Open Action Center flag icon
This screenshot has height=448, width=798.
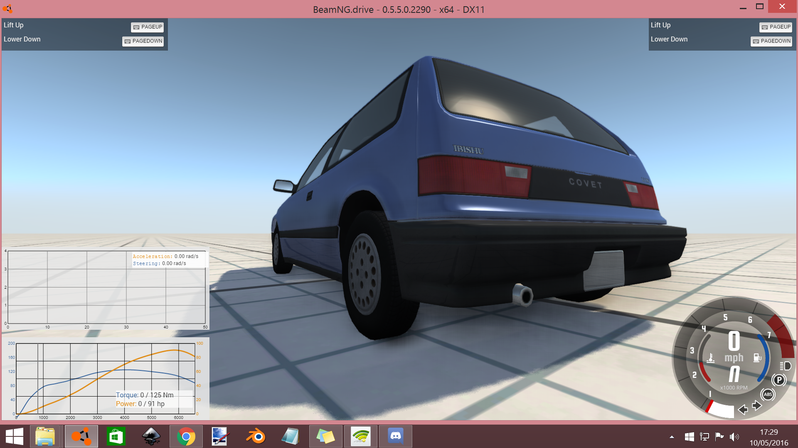pos(719,436)
